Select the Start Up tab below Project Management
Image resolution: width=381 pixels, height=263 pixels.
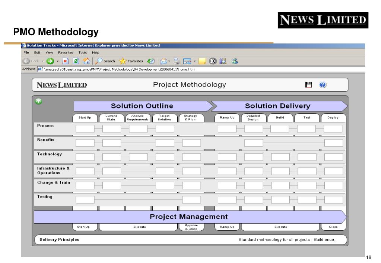(85, 227)
